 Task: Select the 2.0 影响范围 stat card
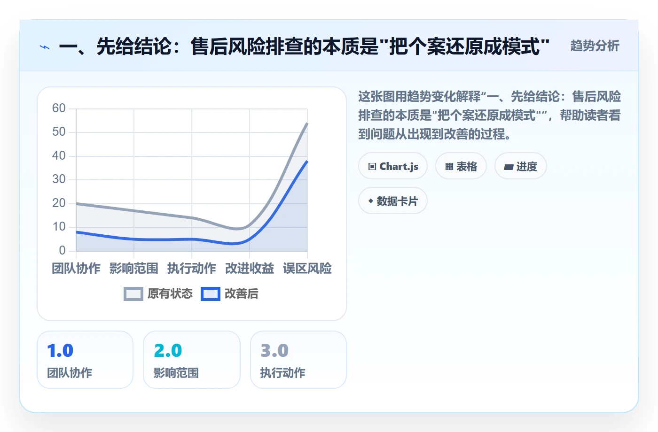pos(192,360)
